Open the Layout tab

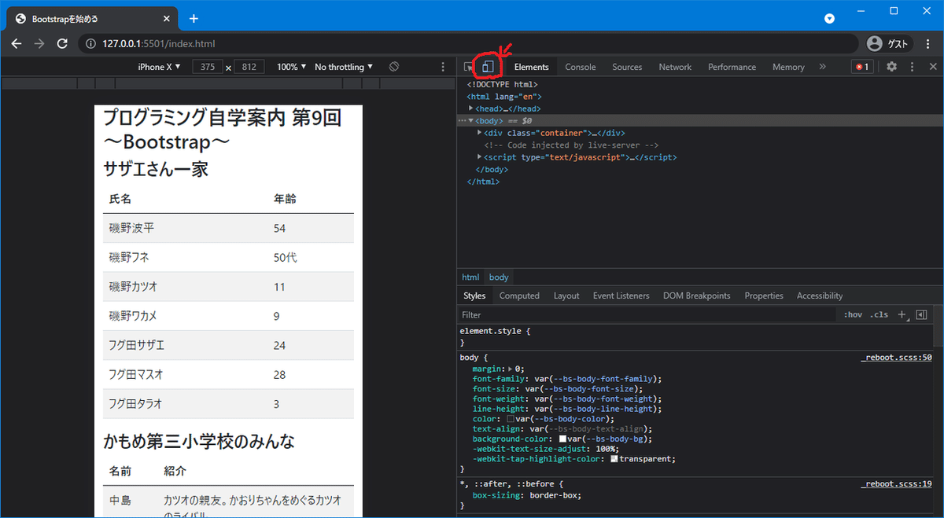tap(566, 296)
